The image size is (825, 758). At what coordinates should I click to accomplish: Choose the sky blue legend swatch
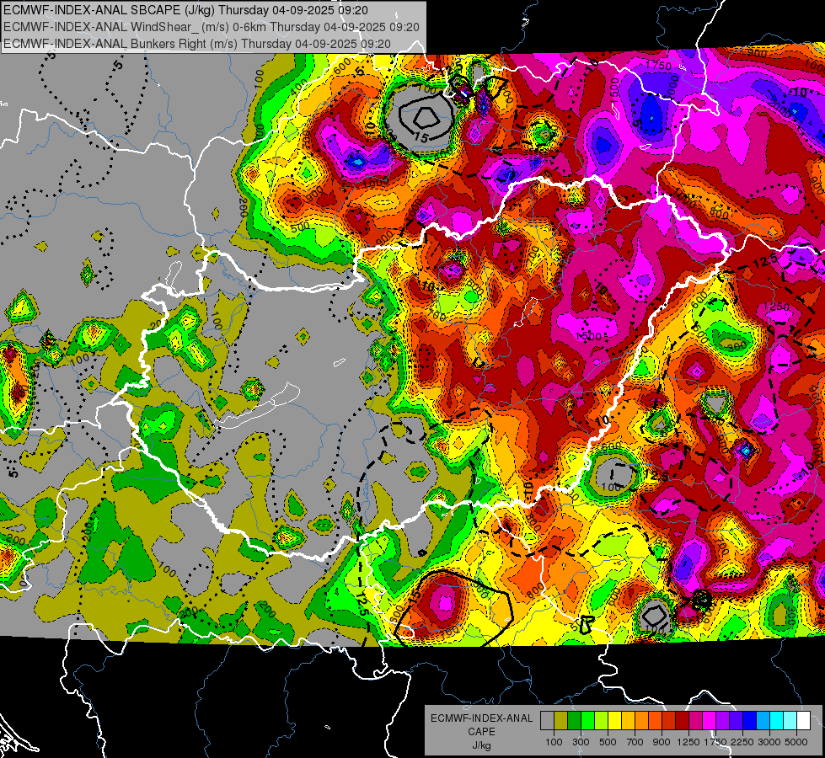[x=763, y=721]
